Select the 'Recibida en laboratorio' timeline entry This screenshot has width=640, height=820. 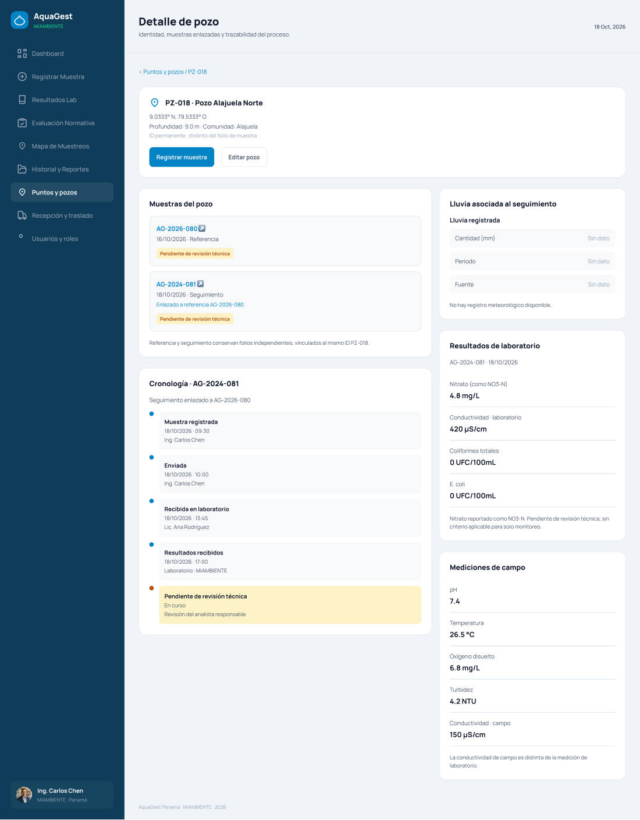coord(290,518)
